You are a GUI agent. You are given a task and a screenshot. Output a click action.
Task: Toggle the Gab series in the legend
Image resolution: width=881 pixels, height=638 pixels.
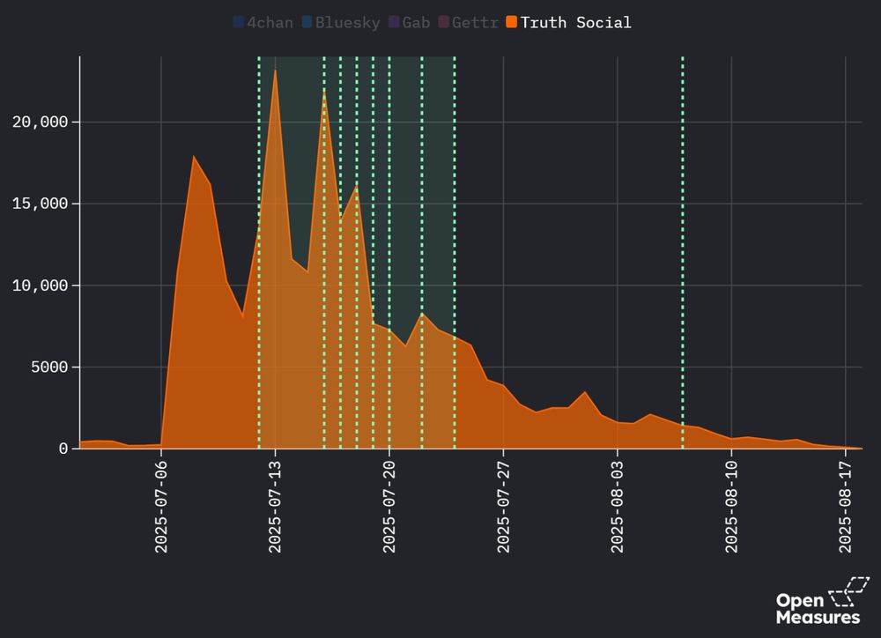409,23
